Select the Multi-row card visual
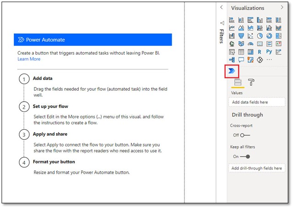 click(x=269, y=44)
